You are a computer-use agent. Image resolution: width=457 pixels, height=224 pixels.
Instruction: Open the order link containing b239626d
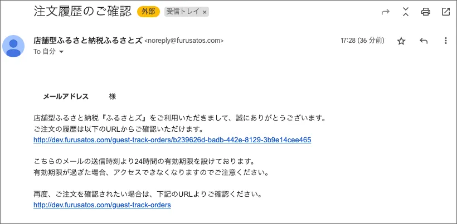(x=172, y=140)
